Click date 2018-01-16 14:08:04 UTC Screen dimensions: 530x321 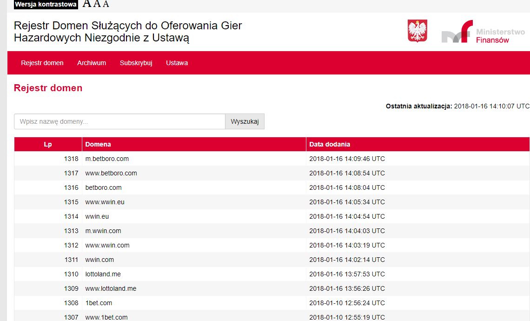pos(347,187)
